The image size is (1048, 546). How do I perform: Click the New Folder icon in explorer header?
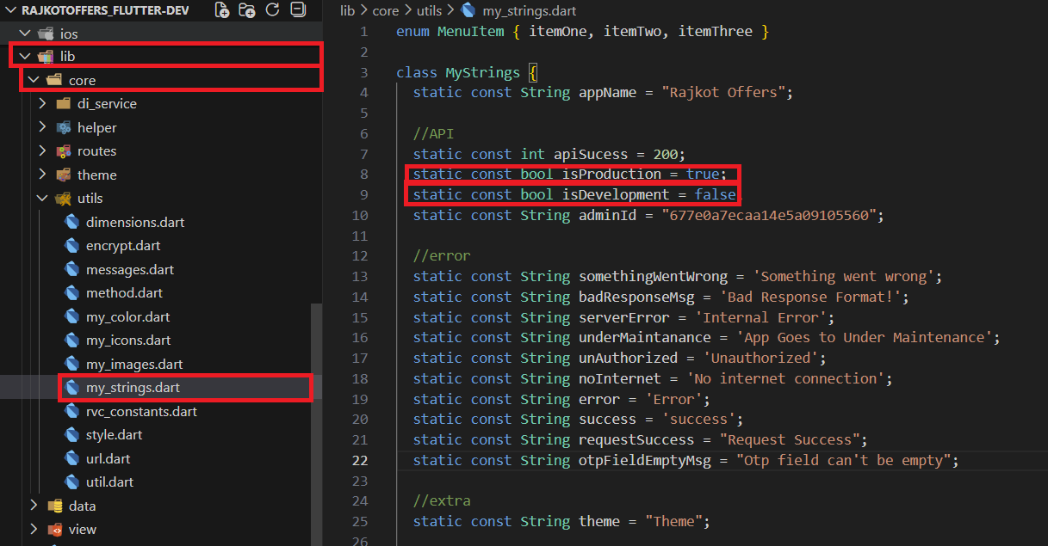(x=247, y=10)
